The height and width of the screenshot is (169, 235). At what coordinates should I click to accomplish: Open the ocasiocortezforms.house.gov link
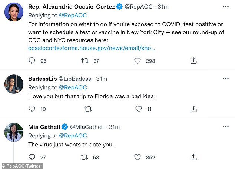coord(92,48)
